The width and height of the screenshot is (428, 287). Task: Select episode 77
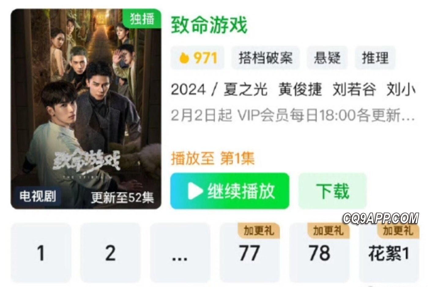pyautogui.click(x=250, y=253)
